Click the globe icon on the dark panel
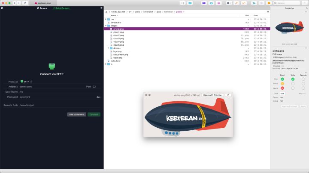This screenshot has width=309, height=173. click(x=2, y=8)
